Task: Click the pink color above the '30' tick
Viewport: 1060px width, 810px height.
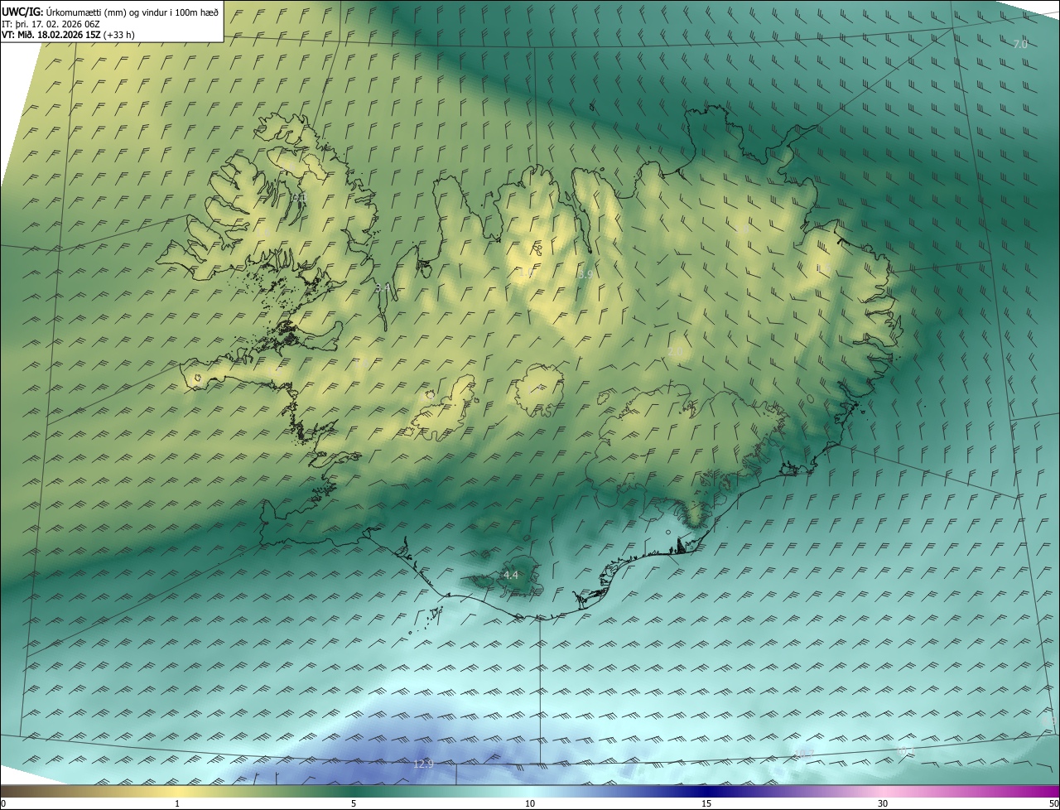Action: (883, 792)
